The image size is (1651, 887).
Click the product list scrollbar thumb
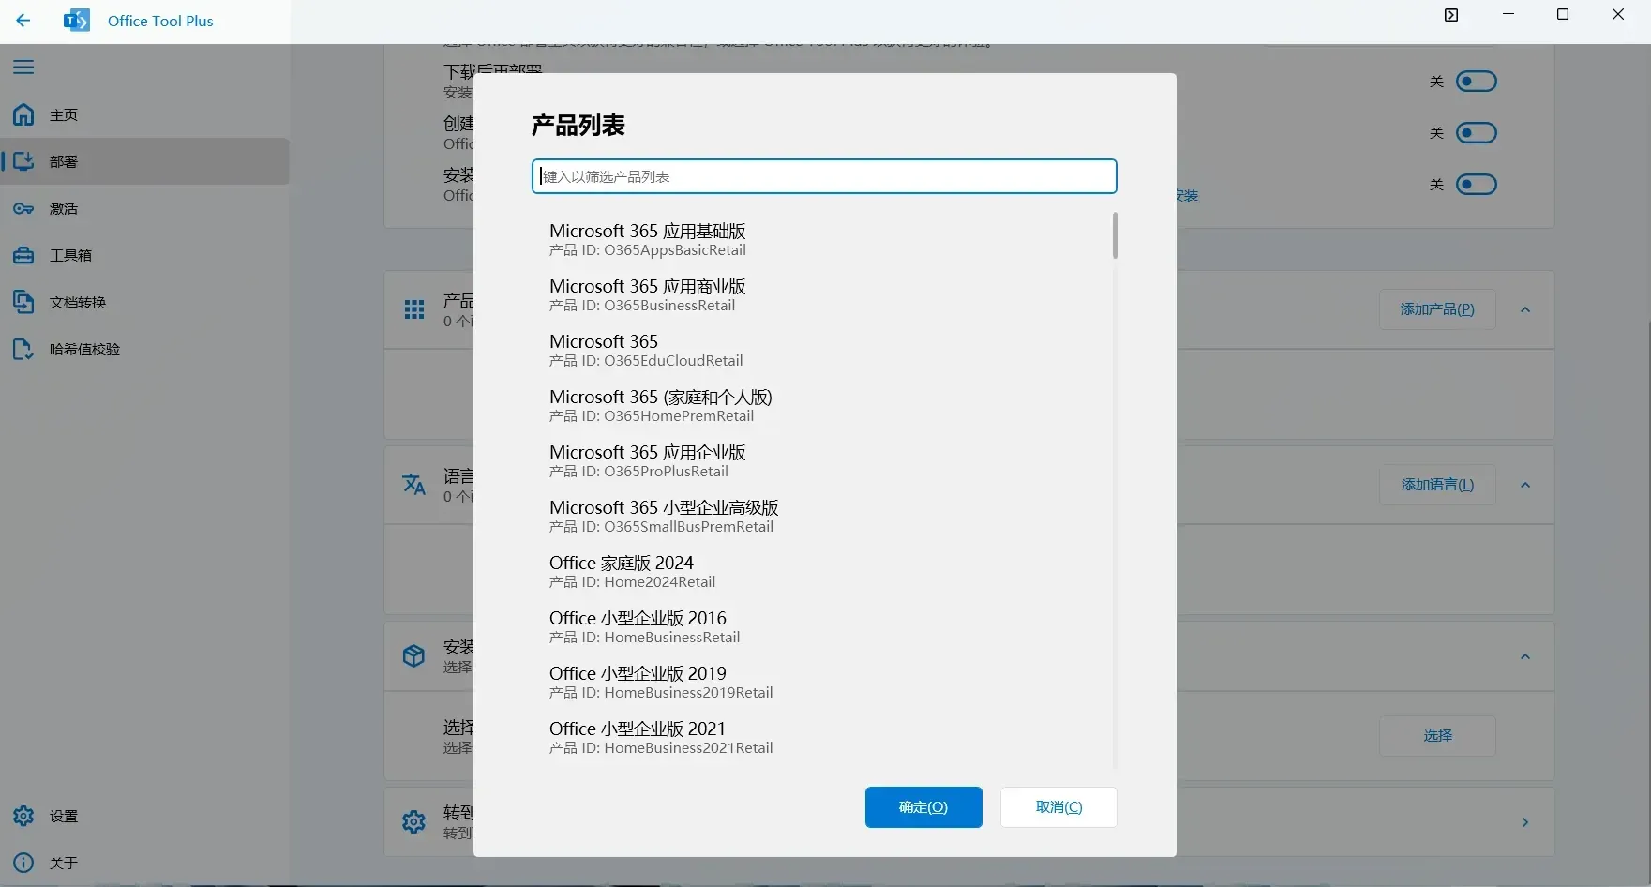1115,235
